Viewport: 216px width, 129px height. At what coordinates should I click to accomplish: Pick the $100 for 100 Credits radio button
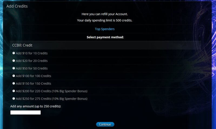(14, 76)
